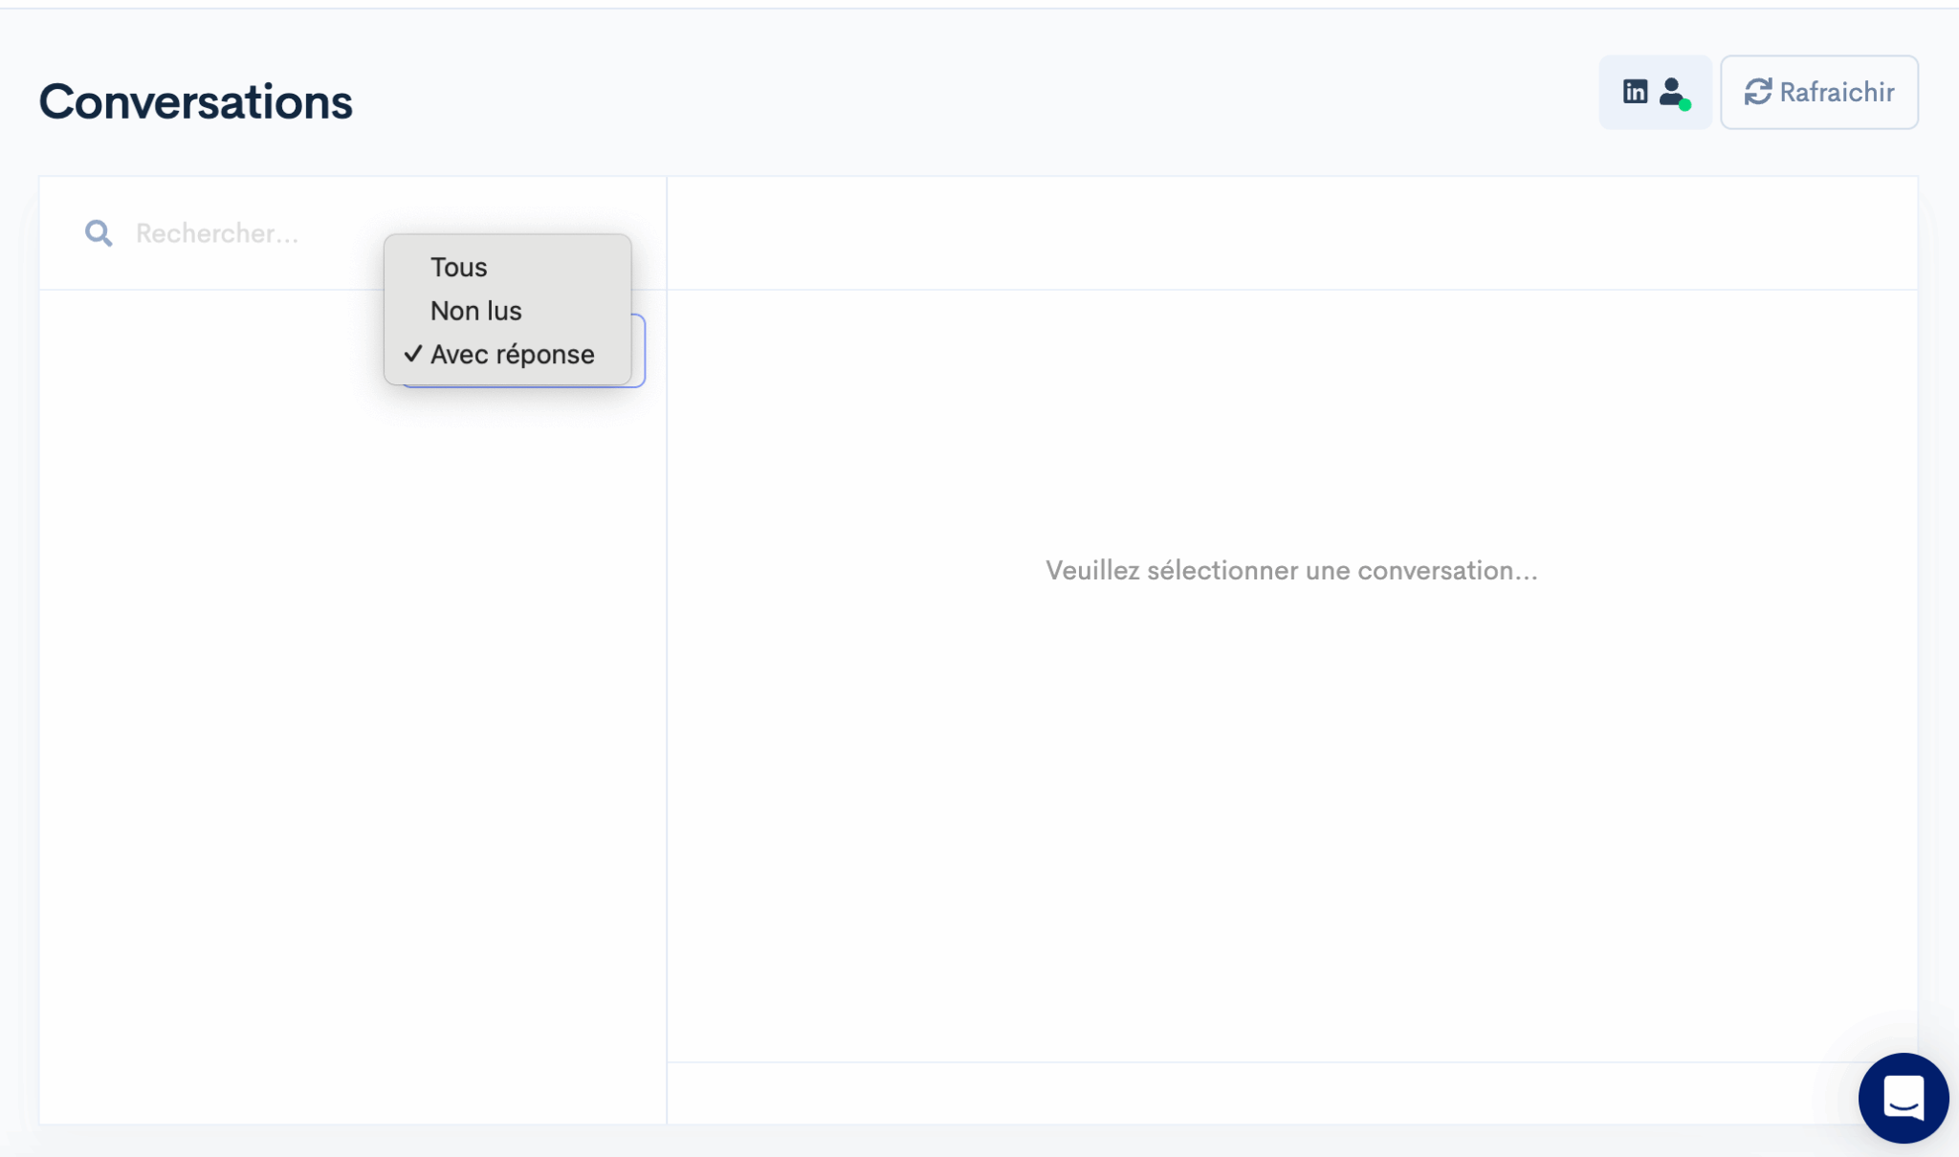
Task: Click the user account silhouette icon
Action: pos(1671,90)
